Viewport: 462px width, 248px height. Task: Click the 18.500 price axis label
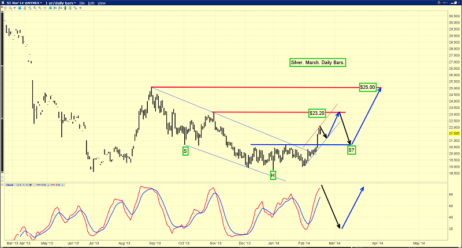point(454,173)
